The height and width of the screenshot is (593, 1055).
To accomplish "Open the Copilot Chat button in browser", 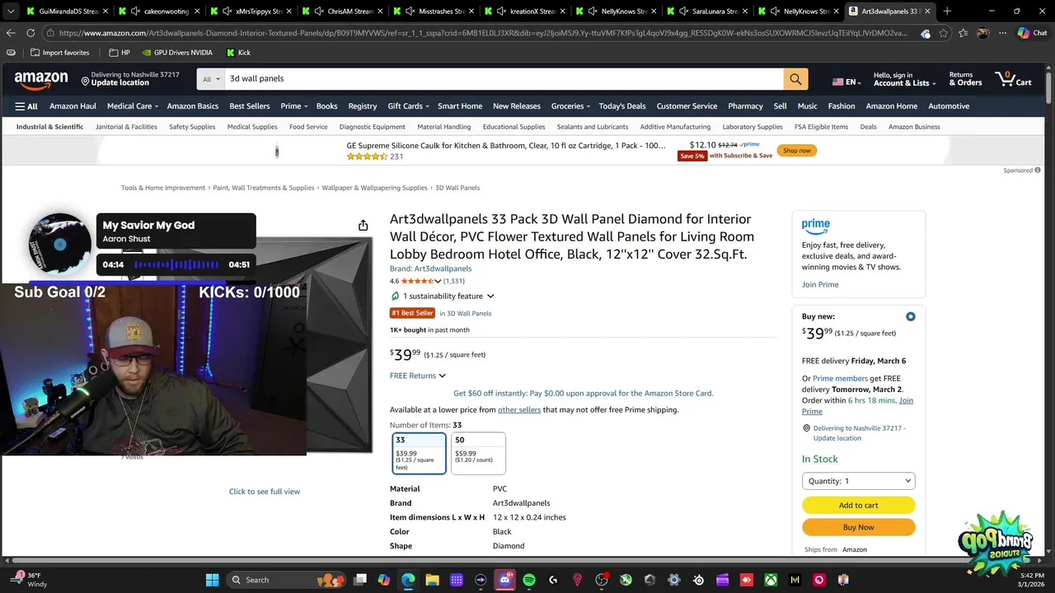I will [1032, 33].
